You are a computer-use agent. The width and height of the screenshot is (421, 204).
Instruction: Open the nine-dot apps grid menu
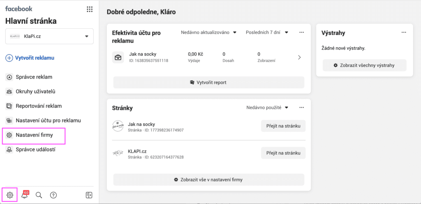pos(90,9)
